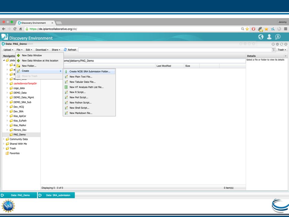Viewport: 289px width, 217px height.
Task: Click the NCBI SRA submission arrow icon
Action: coord(66,72)
